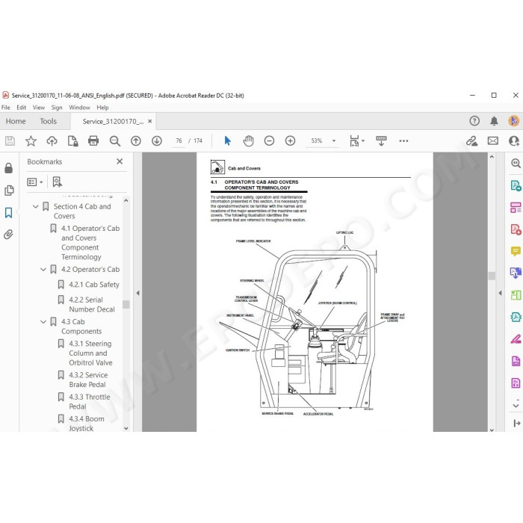Open 4.3.1 Steering Column bookmark

90,353
